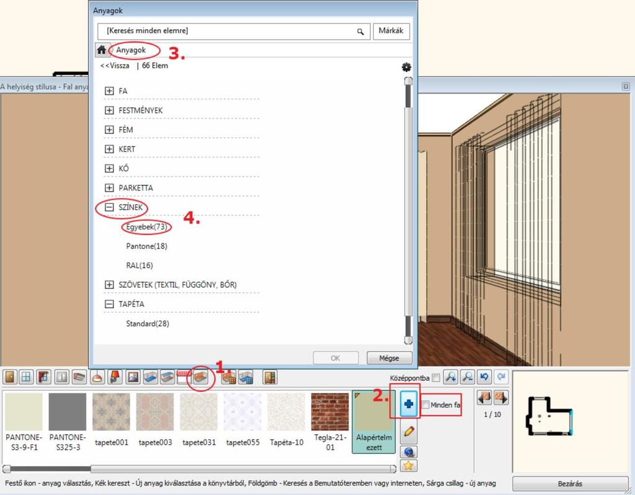Cancel with the Mégse button

pyautogui.click(x=389, y=358)
